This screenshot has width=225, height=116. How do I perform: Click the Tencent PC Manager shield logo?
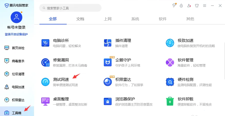[6, 6]
